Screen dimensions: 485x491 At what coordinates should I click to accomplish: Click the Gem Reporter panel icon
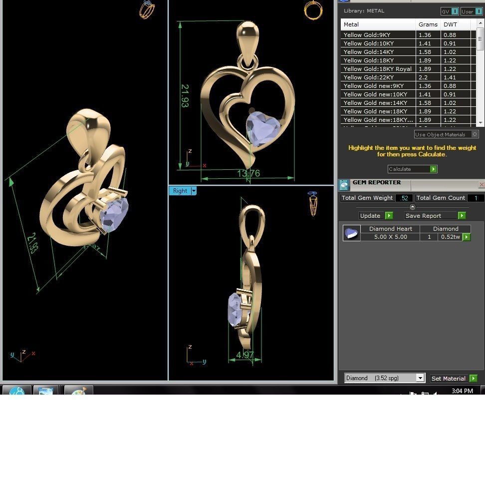344,185
